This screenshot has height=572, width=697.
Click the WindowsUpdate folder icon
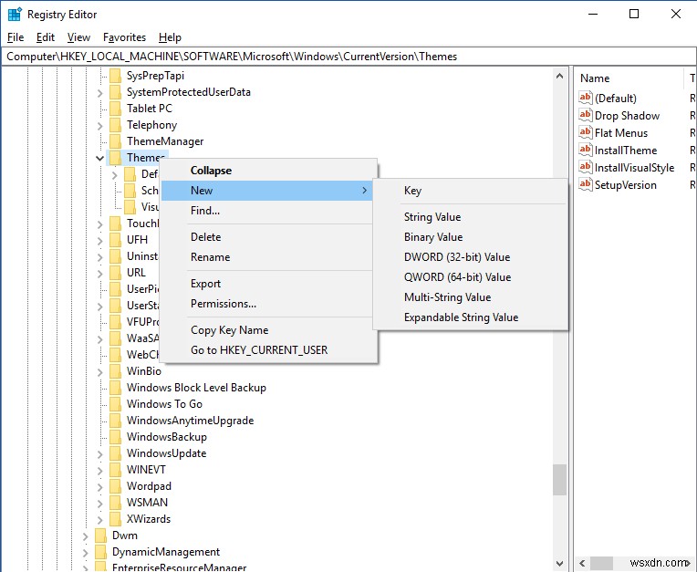click(115, 453)
